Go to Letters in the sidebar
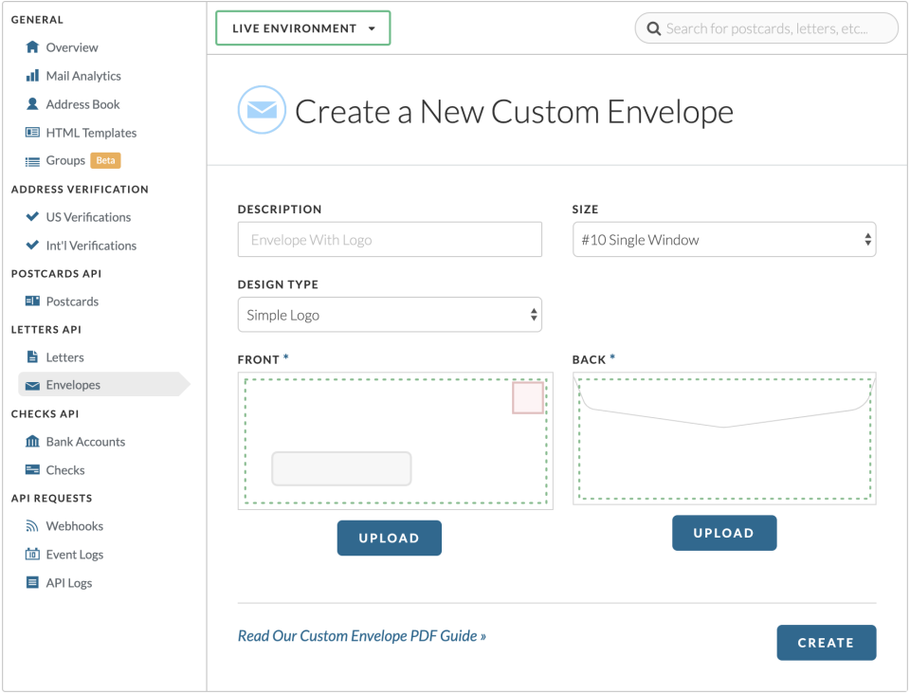The image size is (910, 694). [64, 357]
